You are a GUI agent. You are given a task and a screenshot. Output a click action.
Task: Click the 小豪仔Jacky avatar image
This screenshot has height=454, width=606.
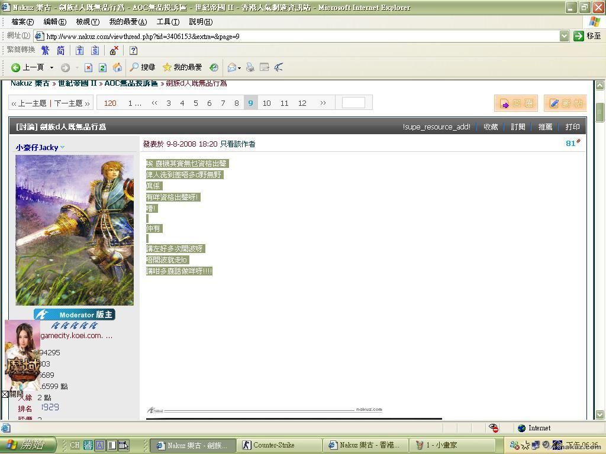click(x=75, y=231)
